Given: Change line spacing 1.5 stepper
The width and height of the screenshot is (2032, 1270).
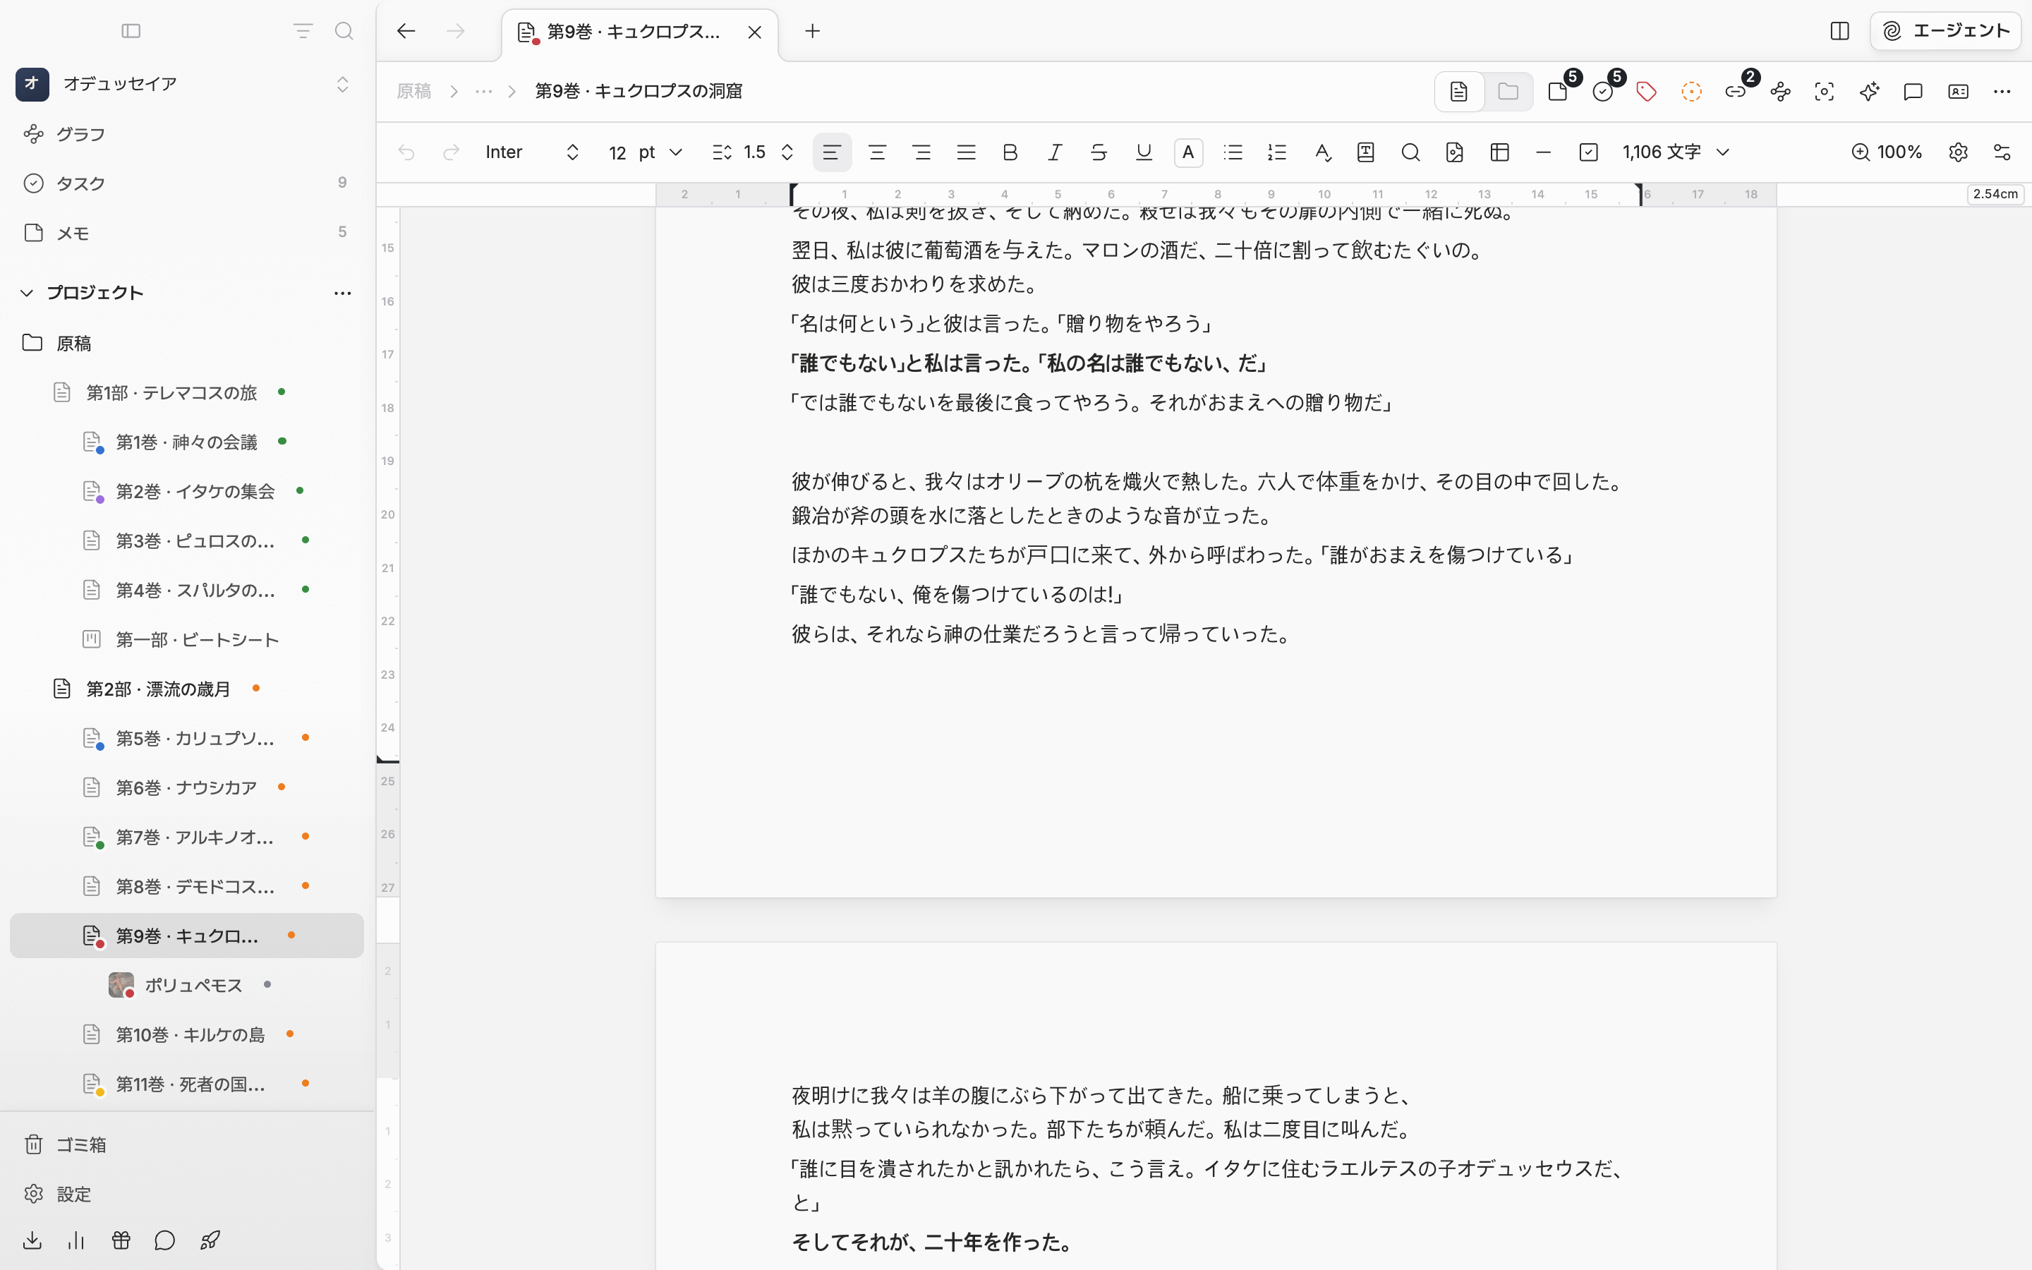Looking at the screenshot, I should pyautogui.click(x=787, y=152).
